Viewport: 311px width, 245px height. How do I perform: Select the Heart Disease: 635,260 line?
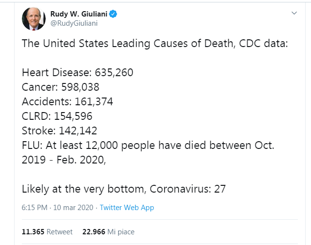pos(77,72)
